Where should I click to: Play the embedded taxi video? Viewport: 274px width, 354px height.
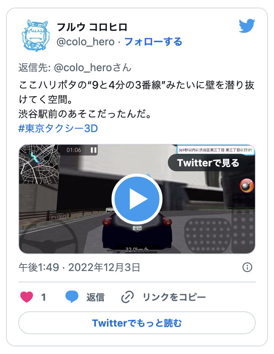tap(137, 199)
